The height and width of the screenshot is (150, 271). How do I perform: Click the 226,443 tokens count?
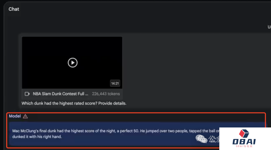106,94
